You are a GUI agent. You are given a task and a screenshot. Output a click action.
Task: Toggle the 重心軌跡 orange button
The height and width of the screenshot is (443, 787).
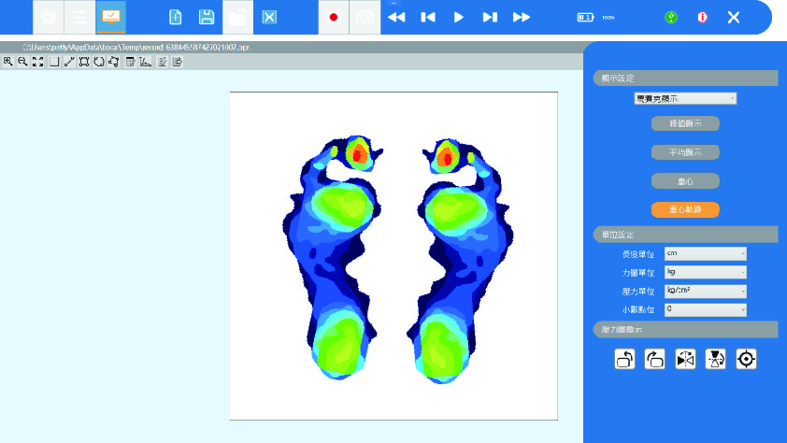685,210
